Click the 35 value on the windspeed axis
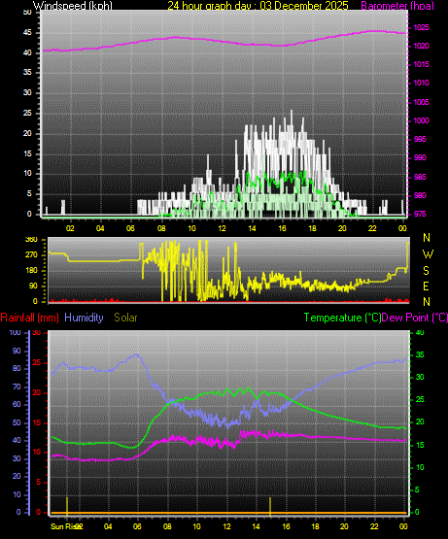The height and width of the screenshot is (539, 448). tap(27, 72)
